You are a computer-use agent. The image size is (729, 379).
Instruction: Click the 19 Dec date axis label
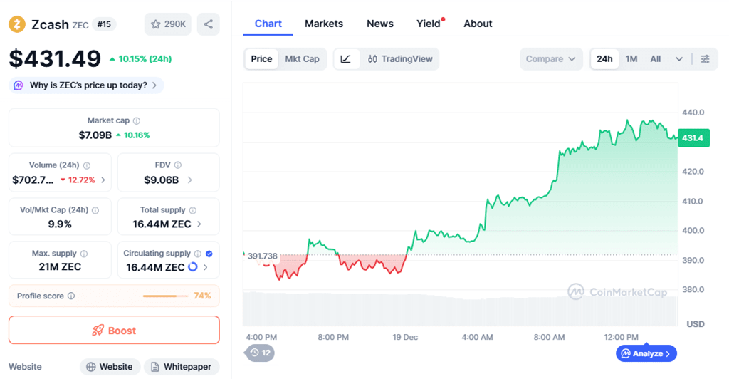pyautogui.click(x=405, y=337)
